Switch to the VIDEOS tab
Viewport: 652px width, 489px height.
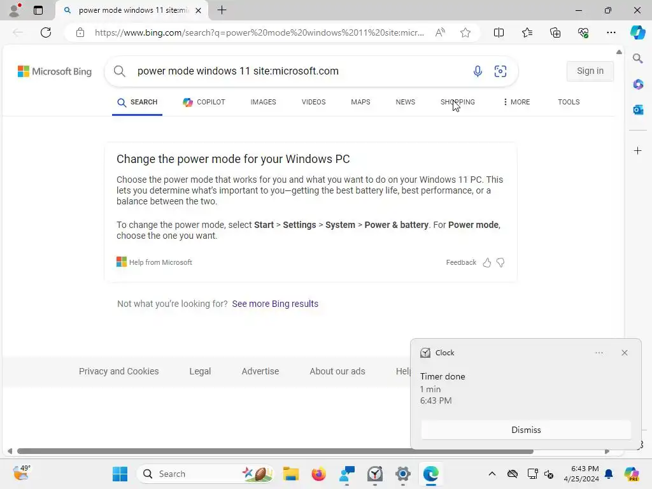point(313,103)
